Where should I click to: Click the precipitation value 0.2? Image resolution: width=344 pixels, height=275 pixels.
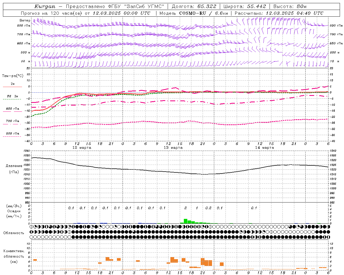[x=208, y=208]
